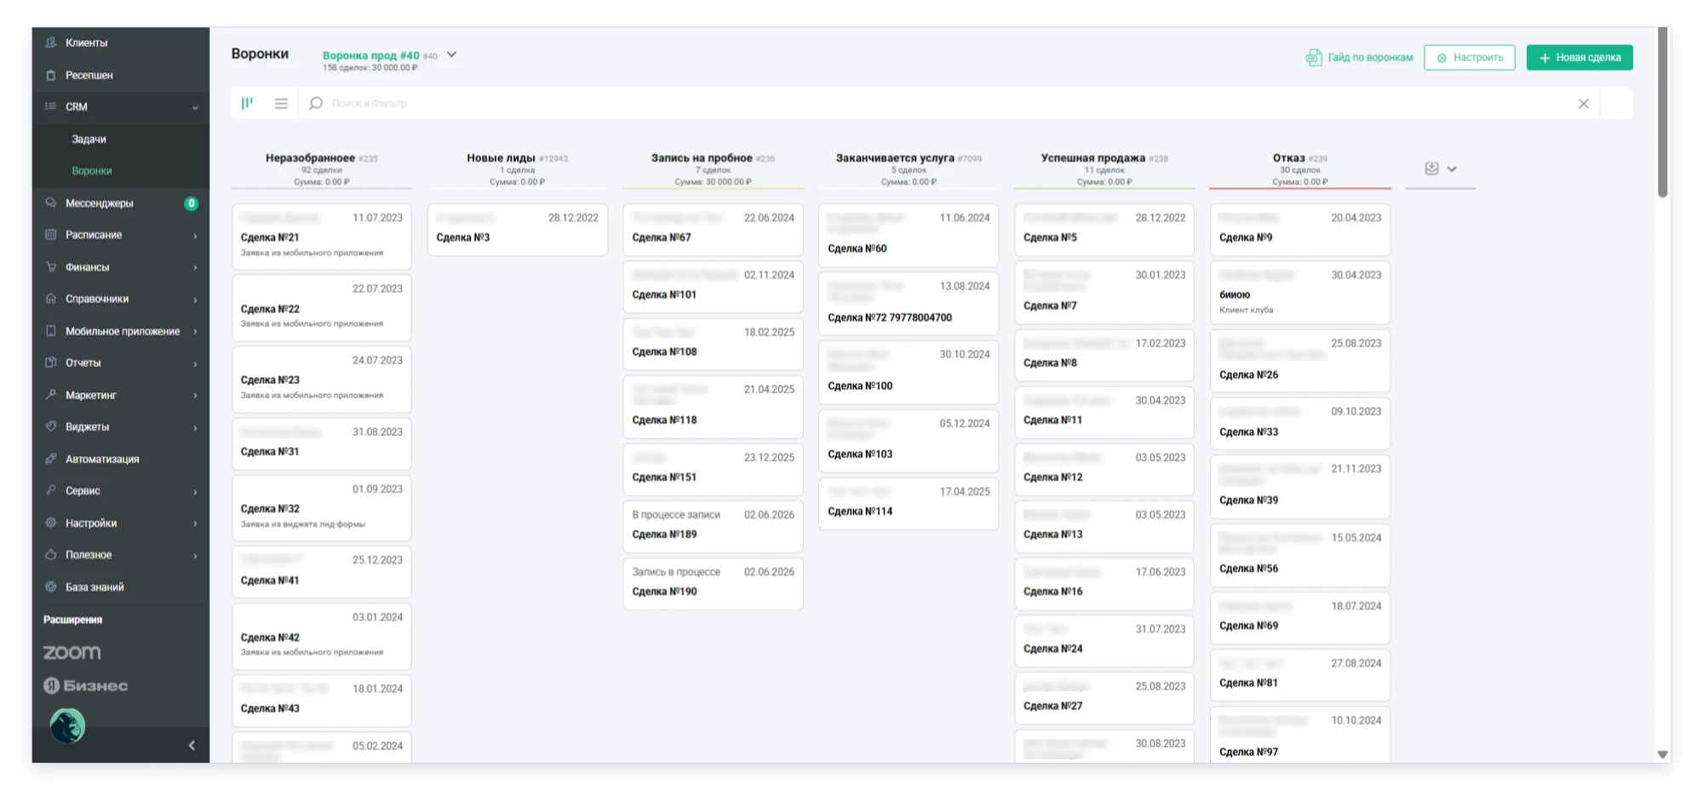Open deal card Сделка №67
The height and width of the screenshot is (790, 1703).
[x=713, y=229]
